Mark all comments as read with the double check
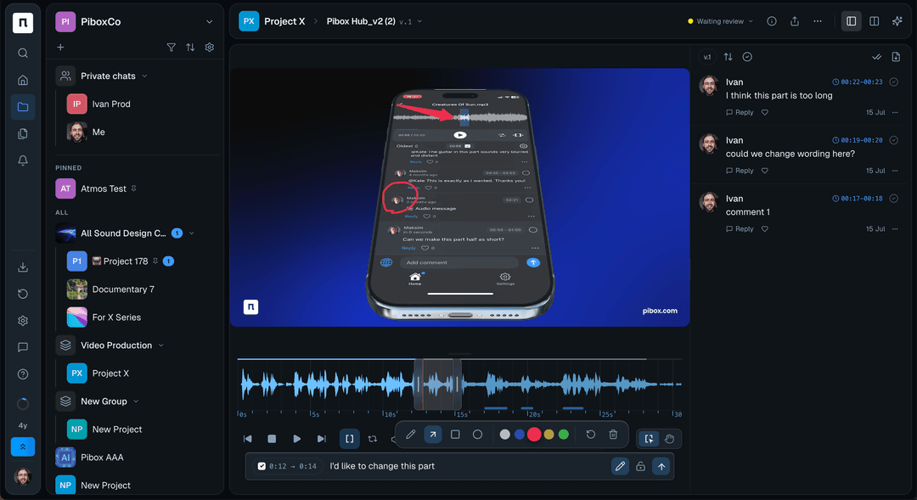917x500 pixels. pos(876,57)
